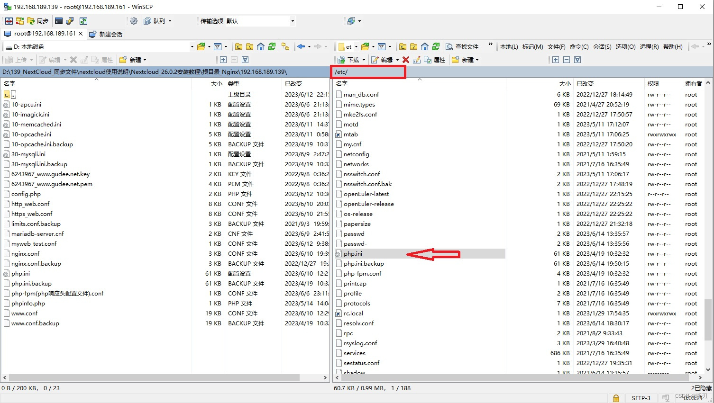Select the php.ini file in the remote panel
Viewport: 714px width, 403px height.
tap(354, 253)
